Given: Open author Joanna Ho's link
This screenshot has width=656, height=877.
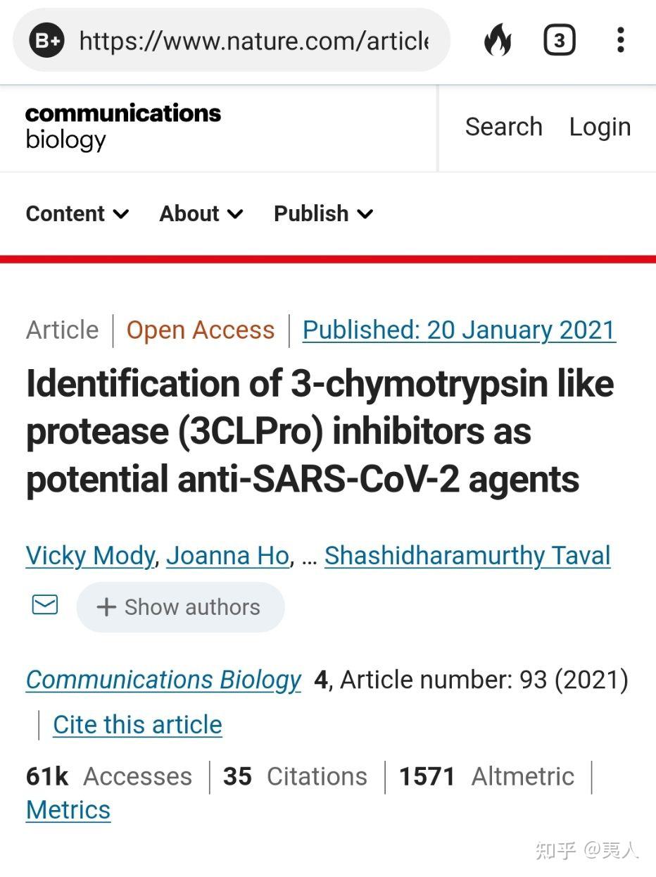Looking at the screenshot, I should 228,556.
